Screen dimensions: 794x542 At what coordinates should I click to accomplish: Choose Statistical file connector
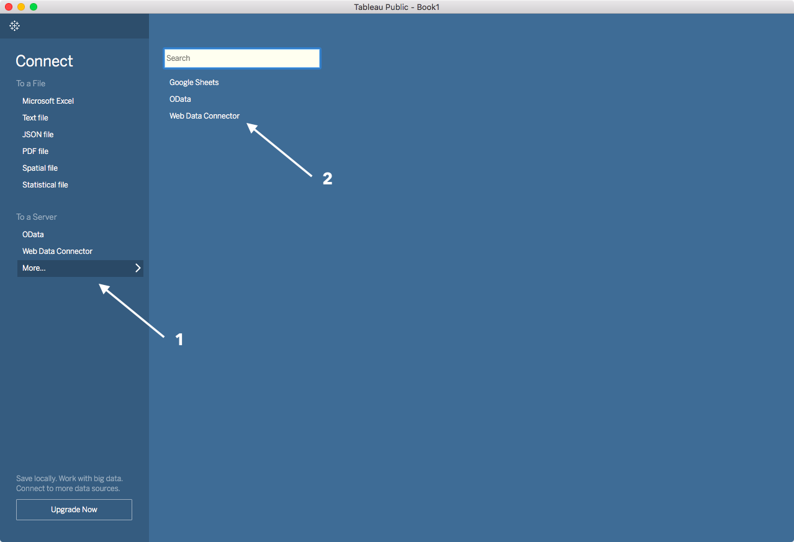tap(45, 184)
